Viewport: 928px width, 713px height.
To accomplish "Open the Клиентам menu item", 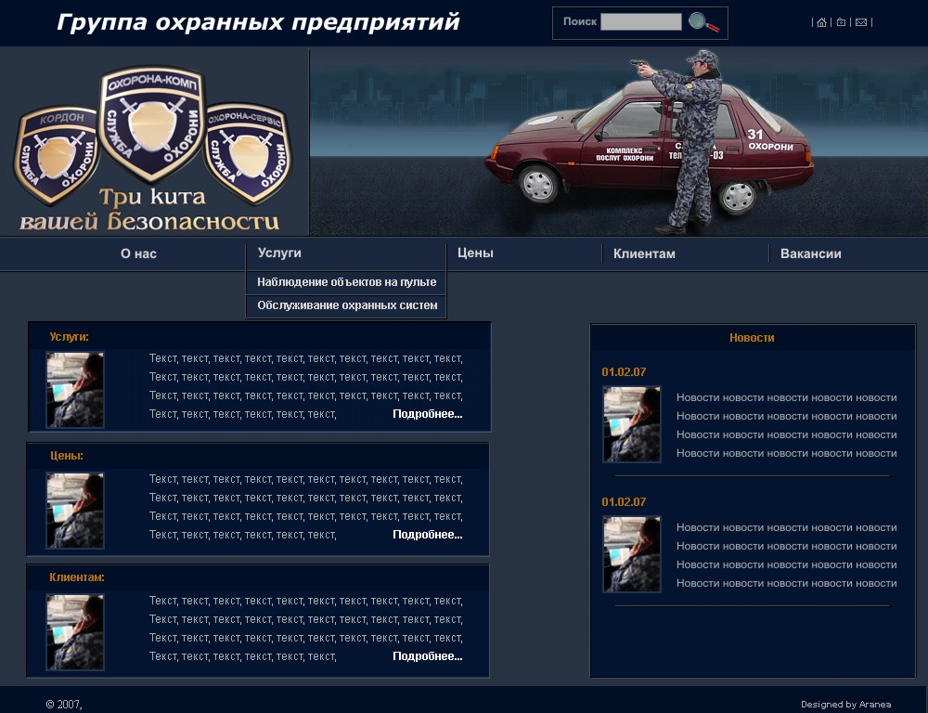I will pos(644,253).
